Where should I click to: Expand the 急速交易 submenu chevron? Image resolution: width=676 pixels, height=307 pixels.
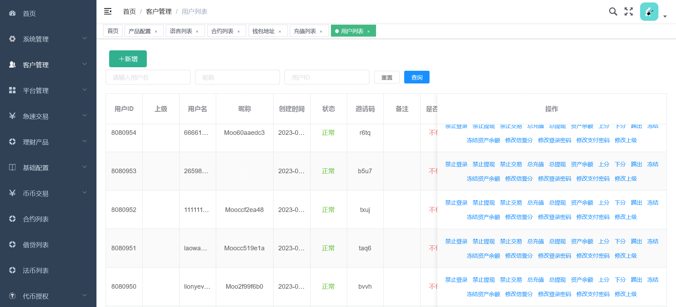84,115
